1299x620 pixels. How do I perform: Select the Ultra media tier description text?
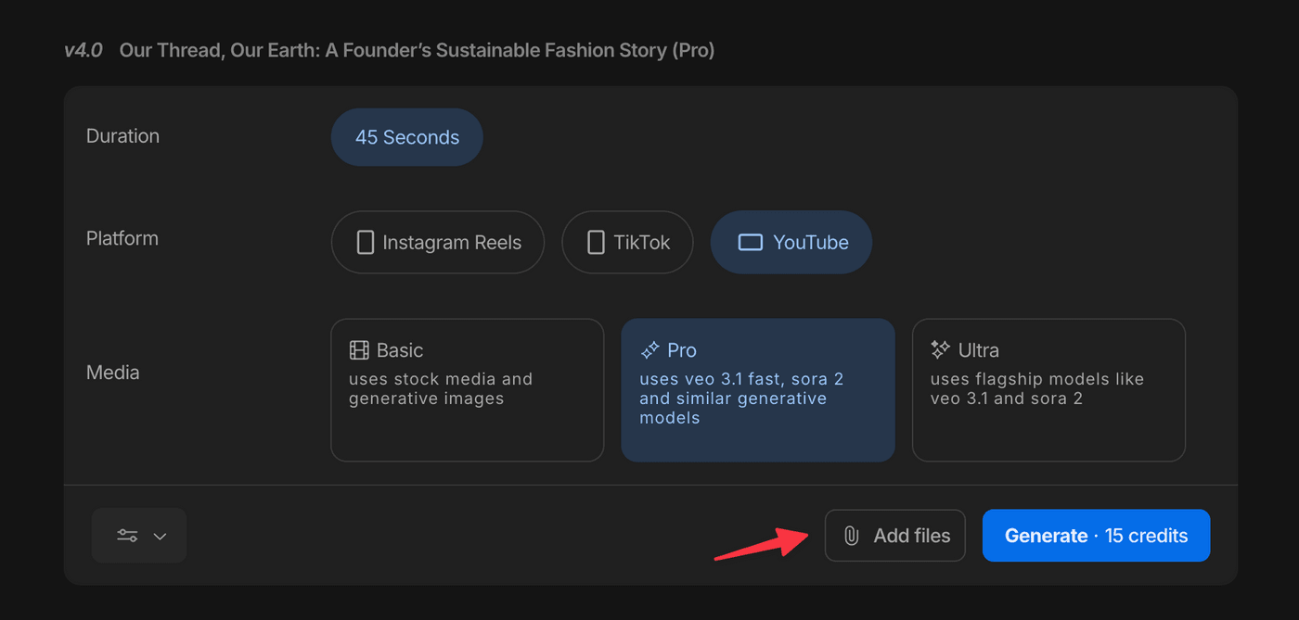click(1036, 389)
